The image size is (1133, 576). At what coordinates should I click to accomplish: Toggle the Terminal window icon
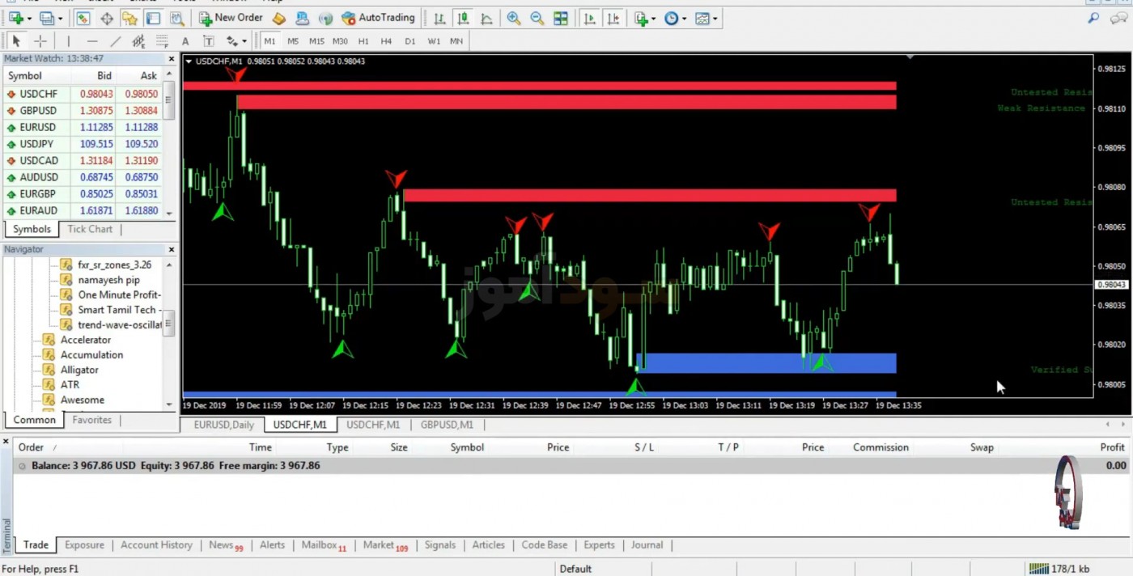(x=153, y=18)
